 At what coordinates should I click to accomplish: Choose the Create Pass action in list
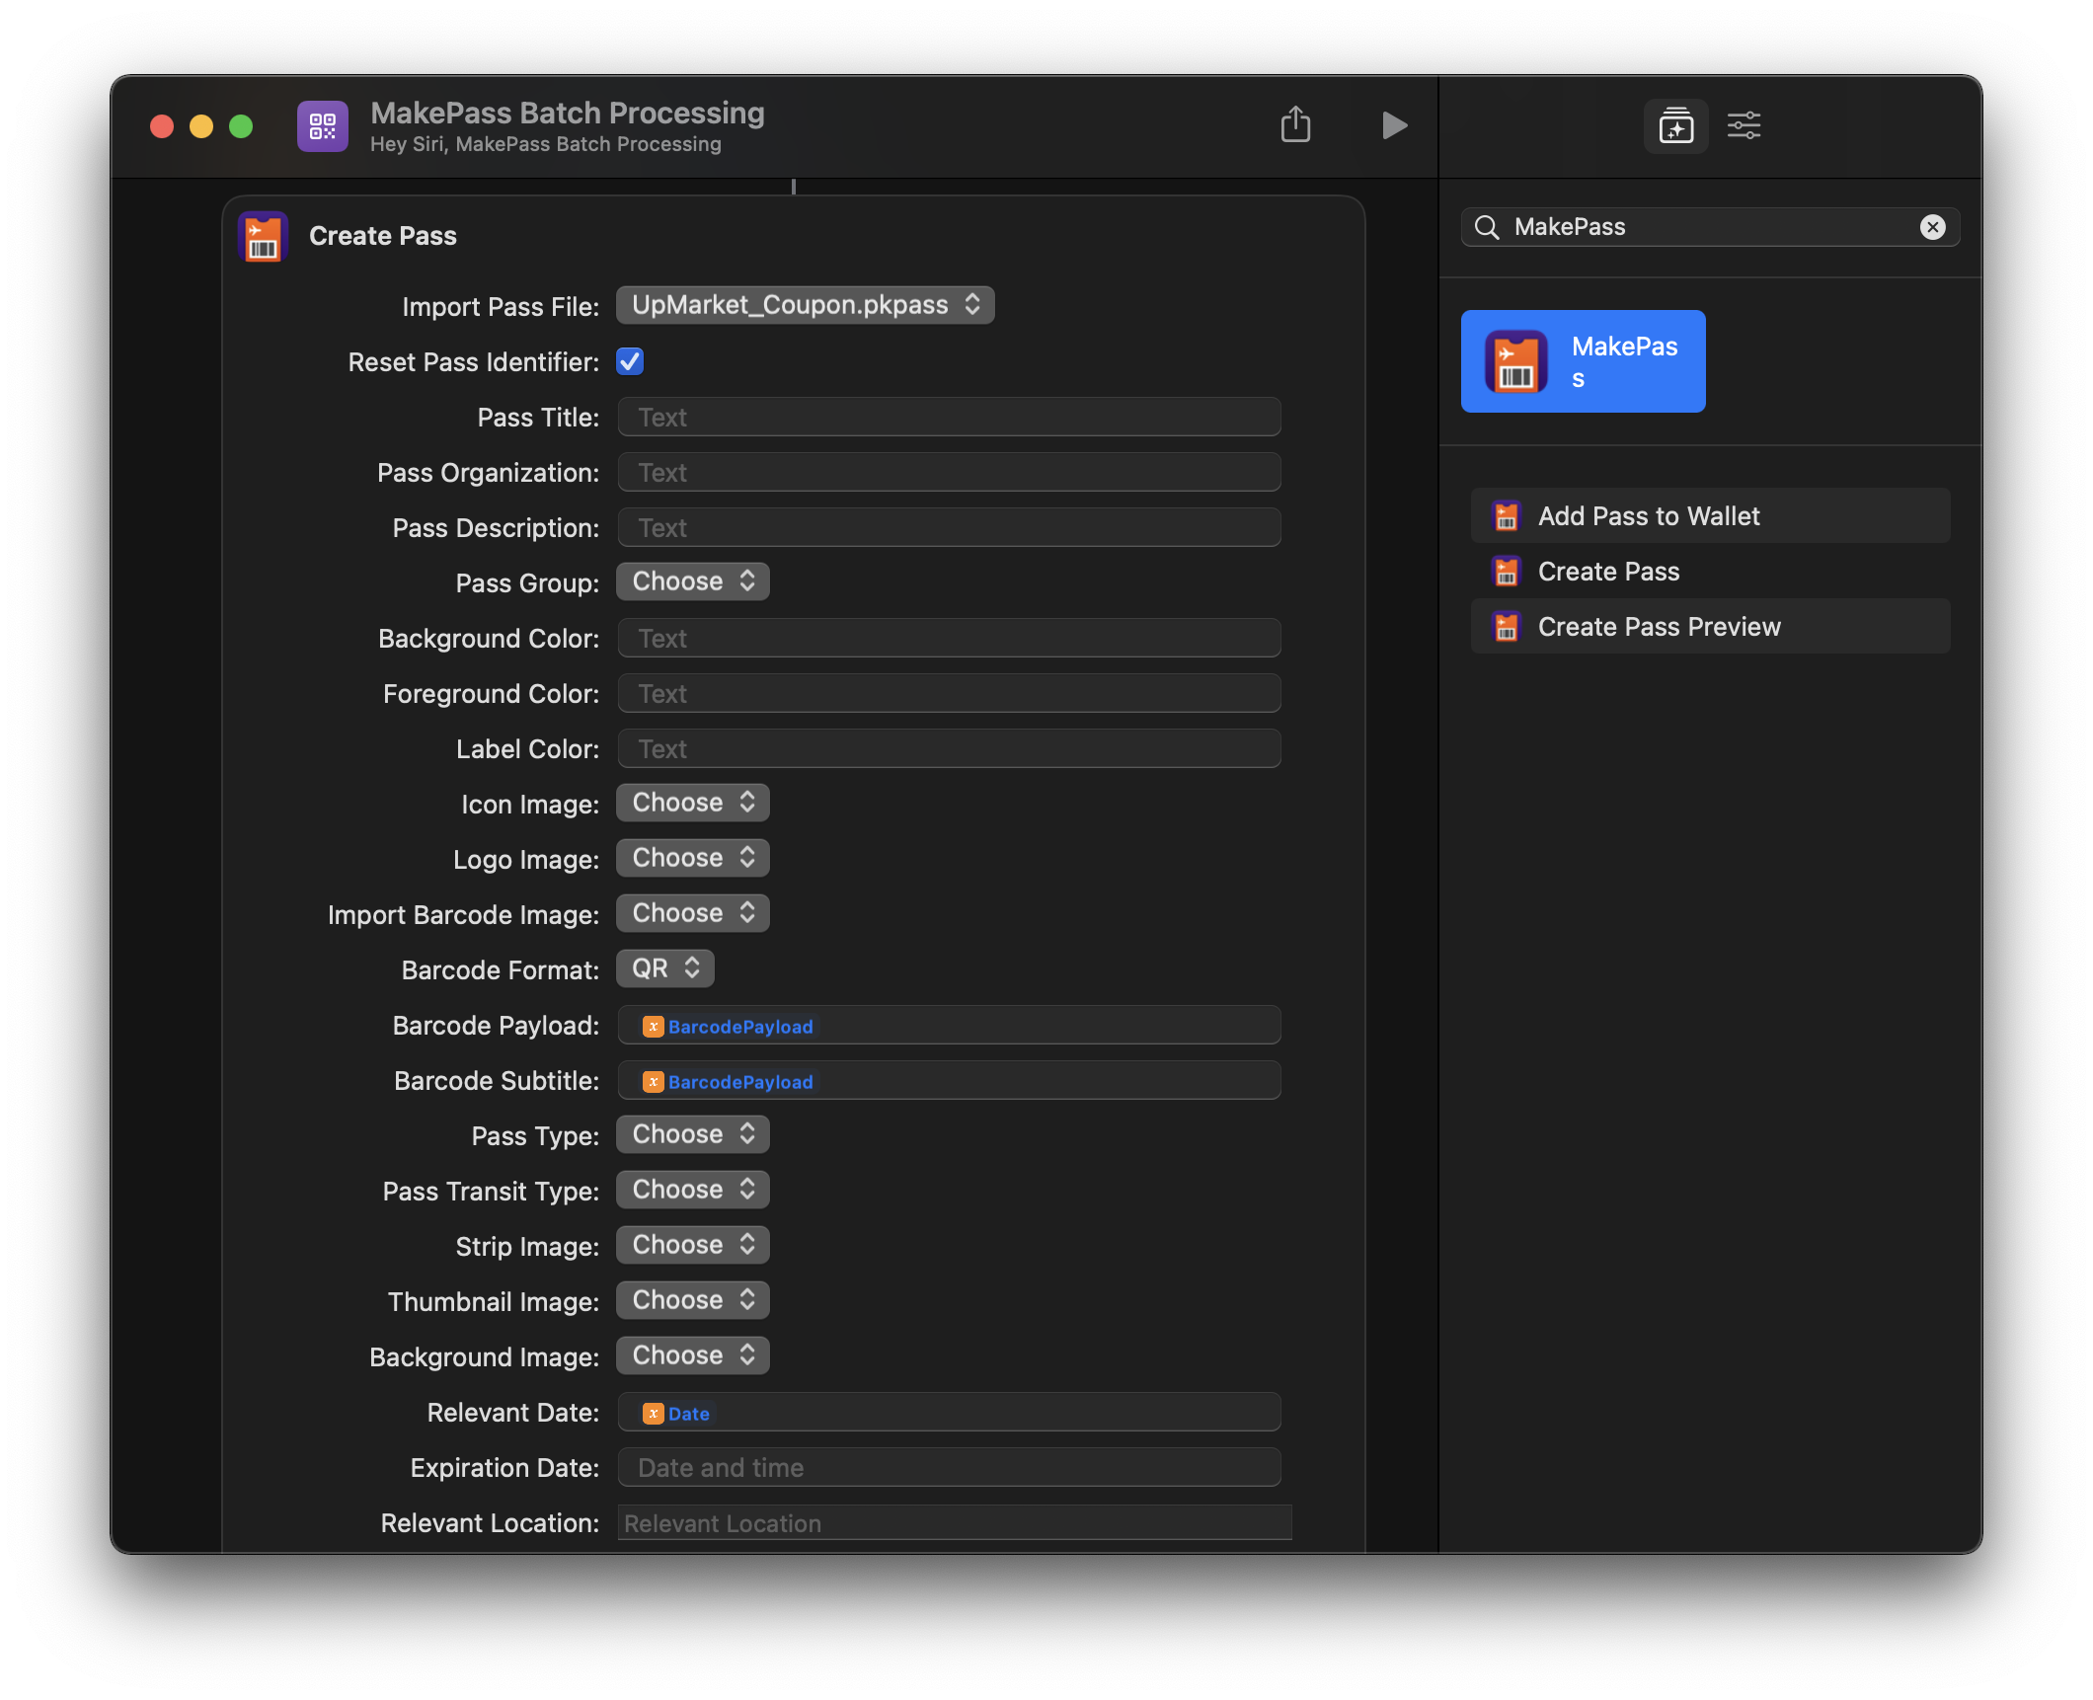(x=1710, y=571)
